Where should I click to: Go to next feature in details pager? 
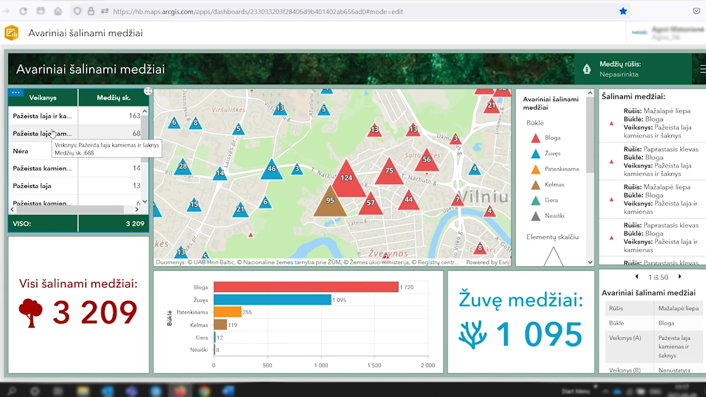[680, 277]
